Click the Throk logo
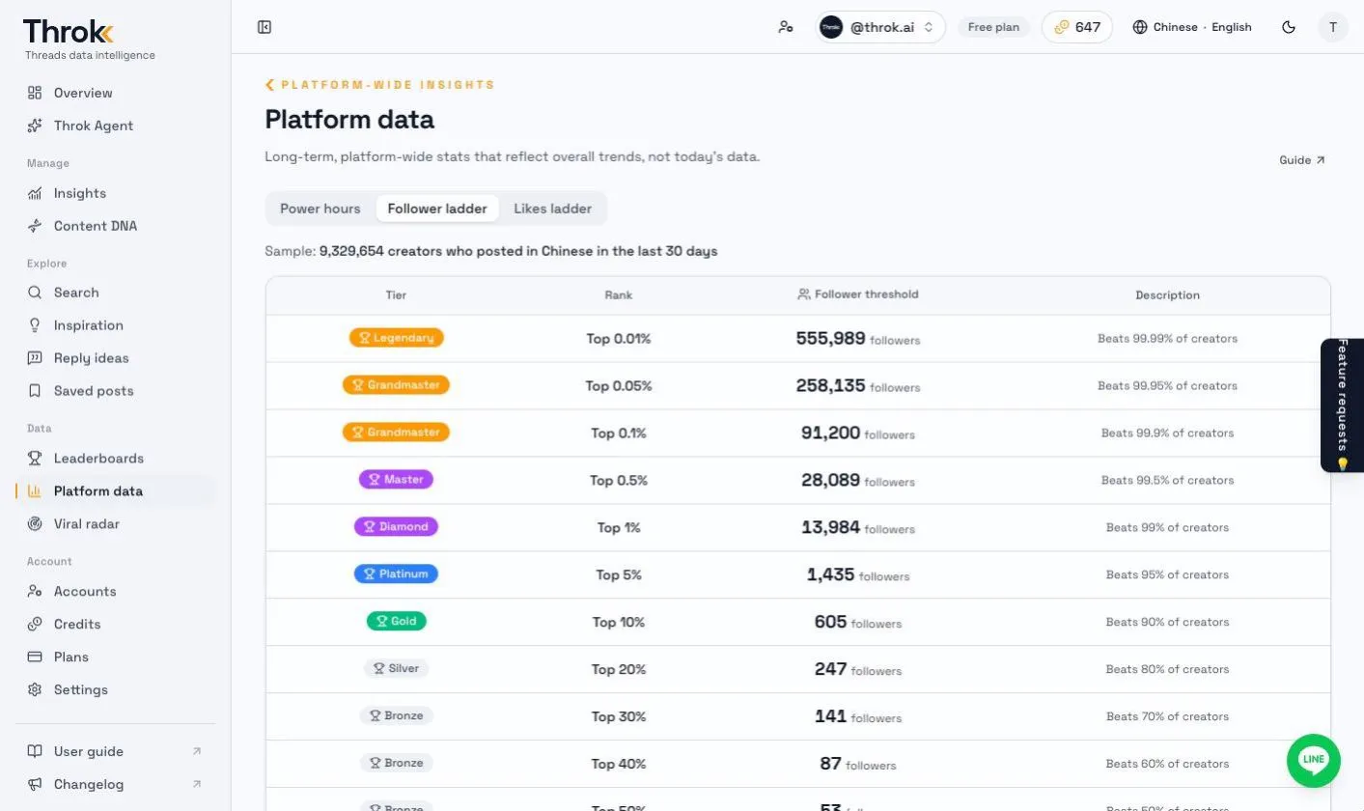1364x811 pixels. pyautogui.click(x=68, y=31)
